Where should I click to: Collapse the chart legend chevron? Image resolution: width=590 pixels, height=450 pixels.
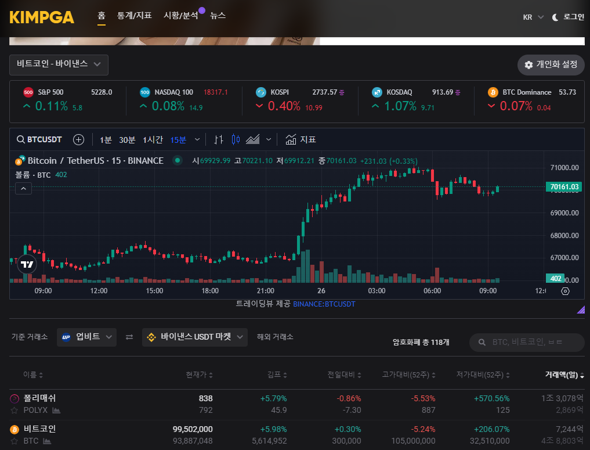click(x=23, y=189)
